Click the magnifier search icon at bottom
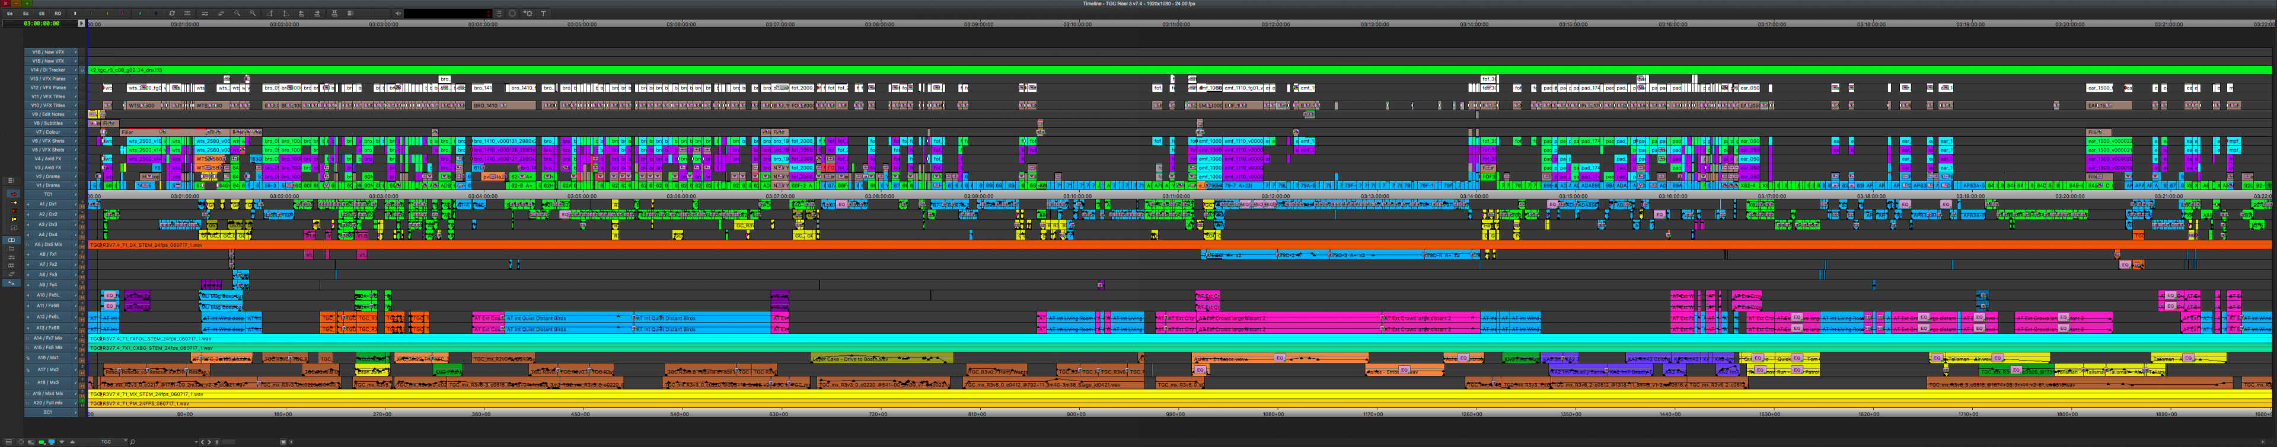The height and width of the screenshot is (447, 2277). [133, 442]
